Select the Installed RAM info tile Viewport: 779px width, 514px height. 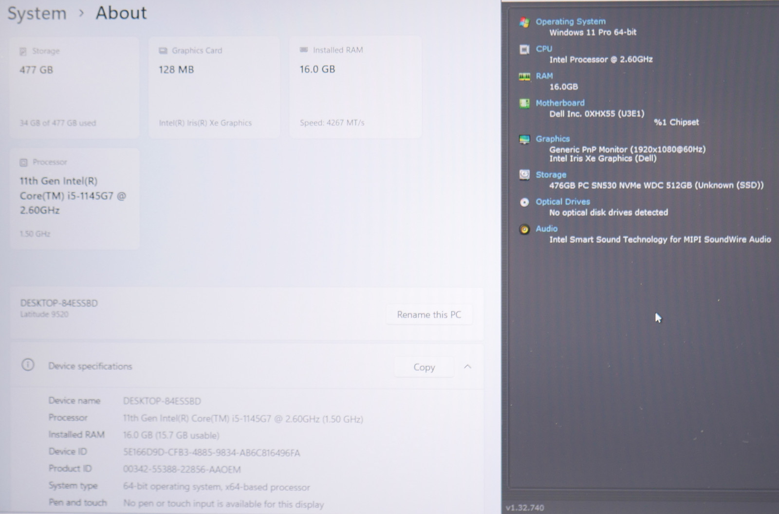coord(355,87)
